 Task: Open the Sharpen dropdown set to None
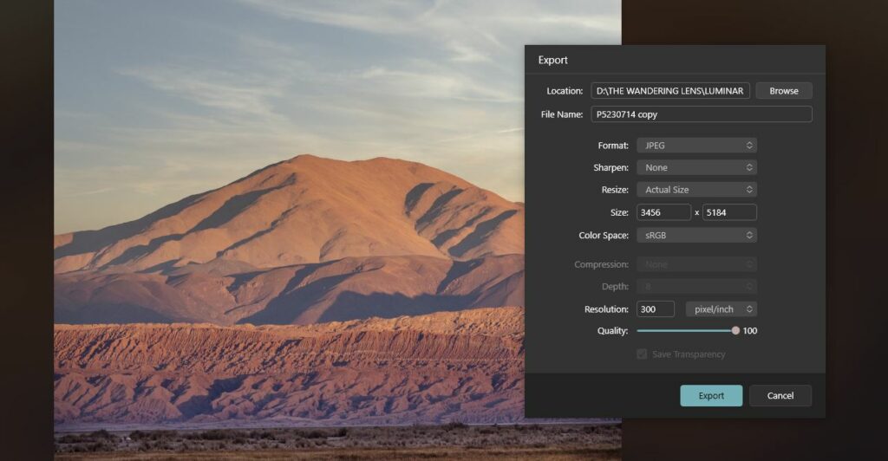point(696,167)
